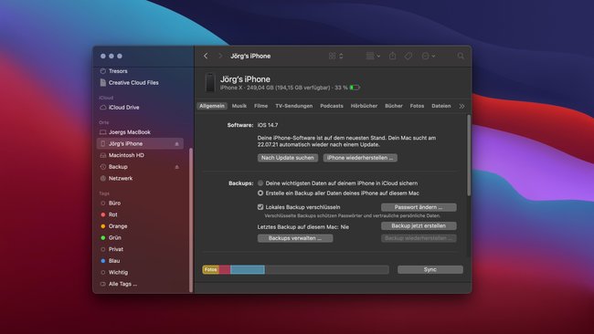Open the group-by dropdown in toolbar
594x334 pixels.
point(373,56)
